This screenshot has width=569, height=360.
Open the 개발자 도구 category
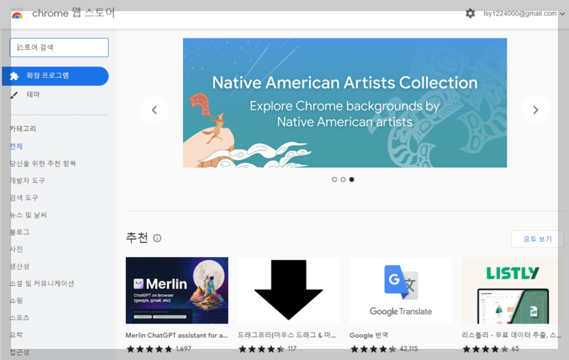tap(27, 180)
